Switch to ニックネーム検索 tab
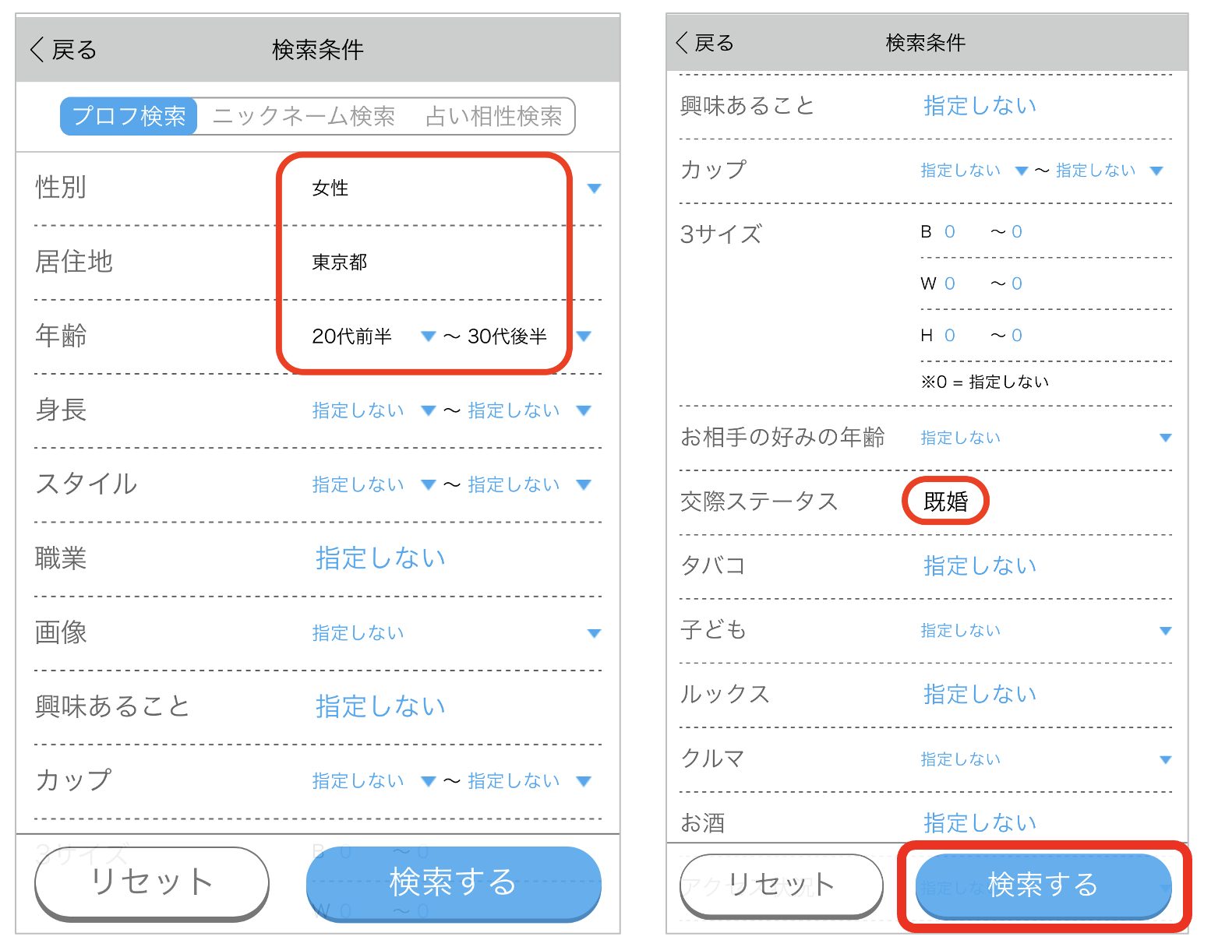The width and height of the screenshot is (1211, 947). coord(304,116)
